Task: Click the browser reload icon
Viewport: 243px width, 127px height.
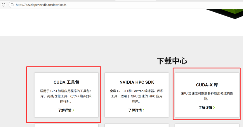Action: pos(4,5)
